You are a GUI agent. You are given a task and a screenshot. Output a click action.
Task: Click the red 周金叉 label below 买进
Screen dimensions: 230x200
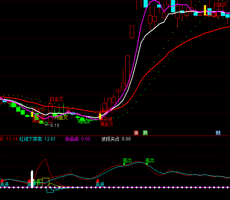106,124
